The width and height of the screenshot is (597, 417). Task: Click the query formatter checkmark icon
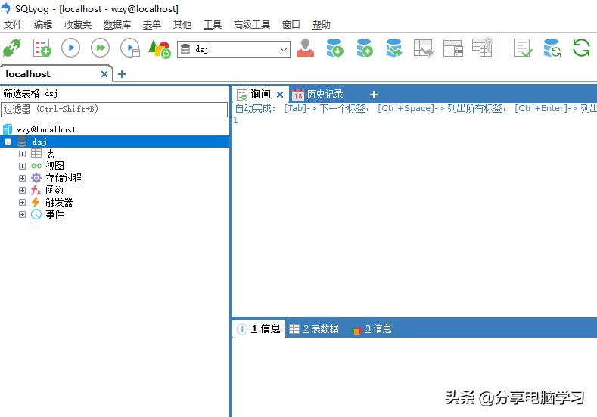tap(522, 48)
